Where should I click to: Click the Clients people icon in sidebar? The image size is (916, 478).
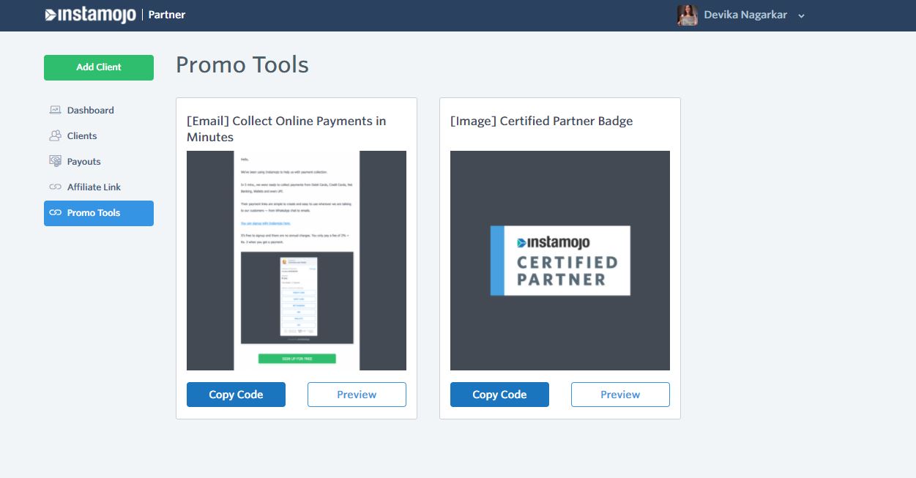(x=55, y=135)
